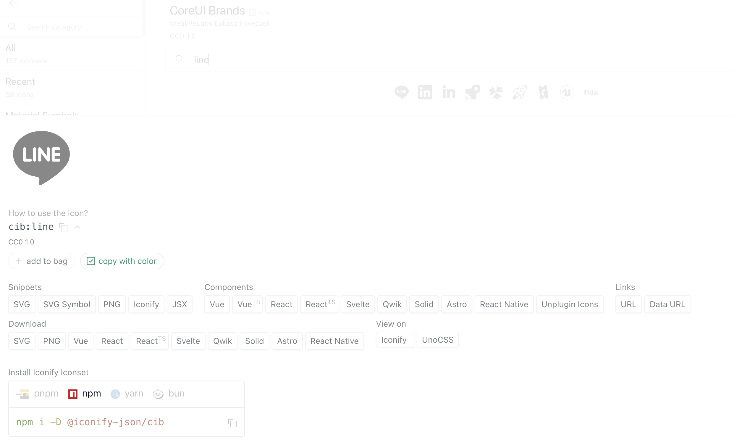The image size is (734, 448).
Task: Click the Data URL link button
Action: point(667,304)
